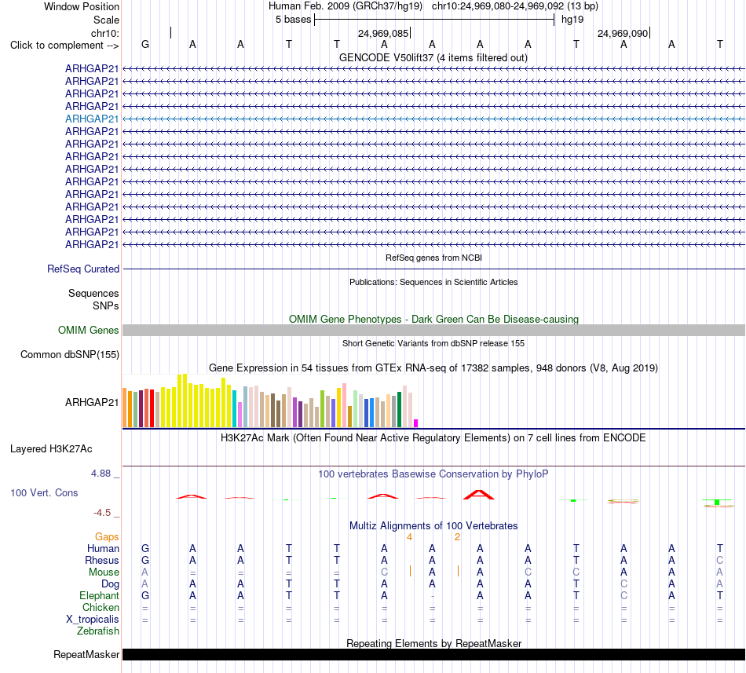Click the black RepeatMasker bar

click(x=433, y=654)
